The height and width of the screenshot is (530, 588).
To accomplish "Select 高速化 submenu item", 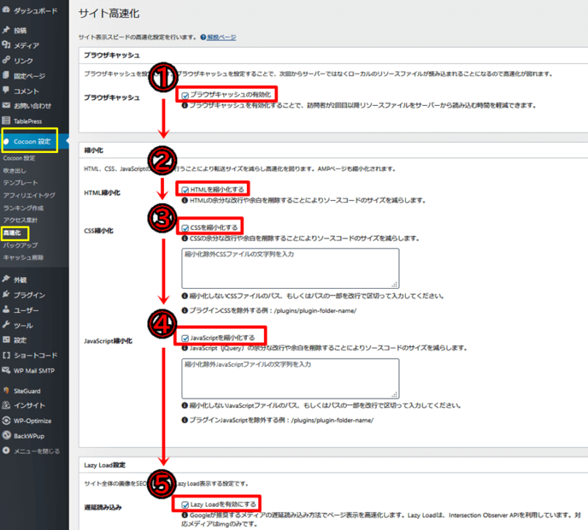I will [x=12, y=232].
